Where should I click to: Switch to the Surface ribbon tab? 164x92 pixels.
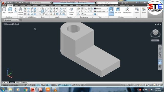click(23, 5)
